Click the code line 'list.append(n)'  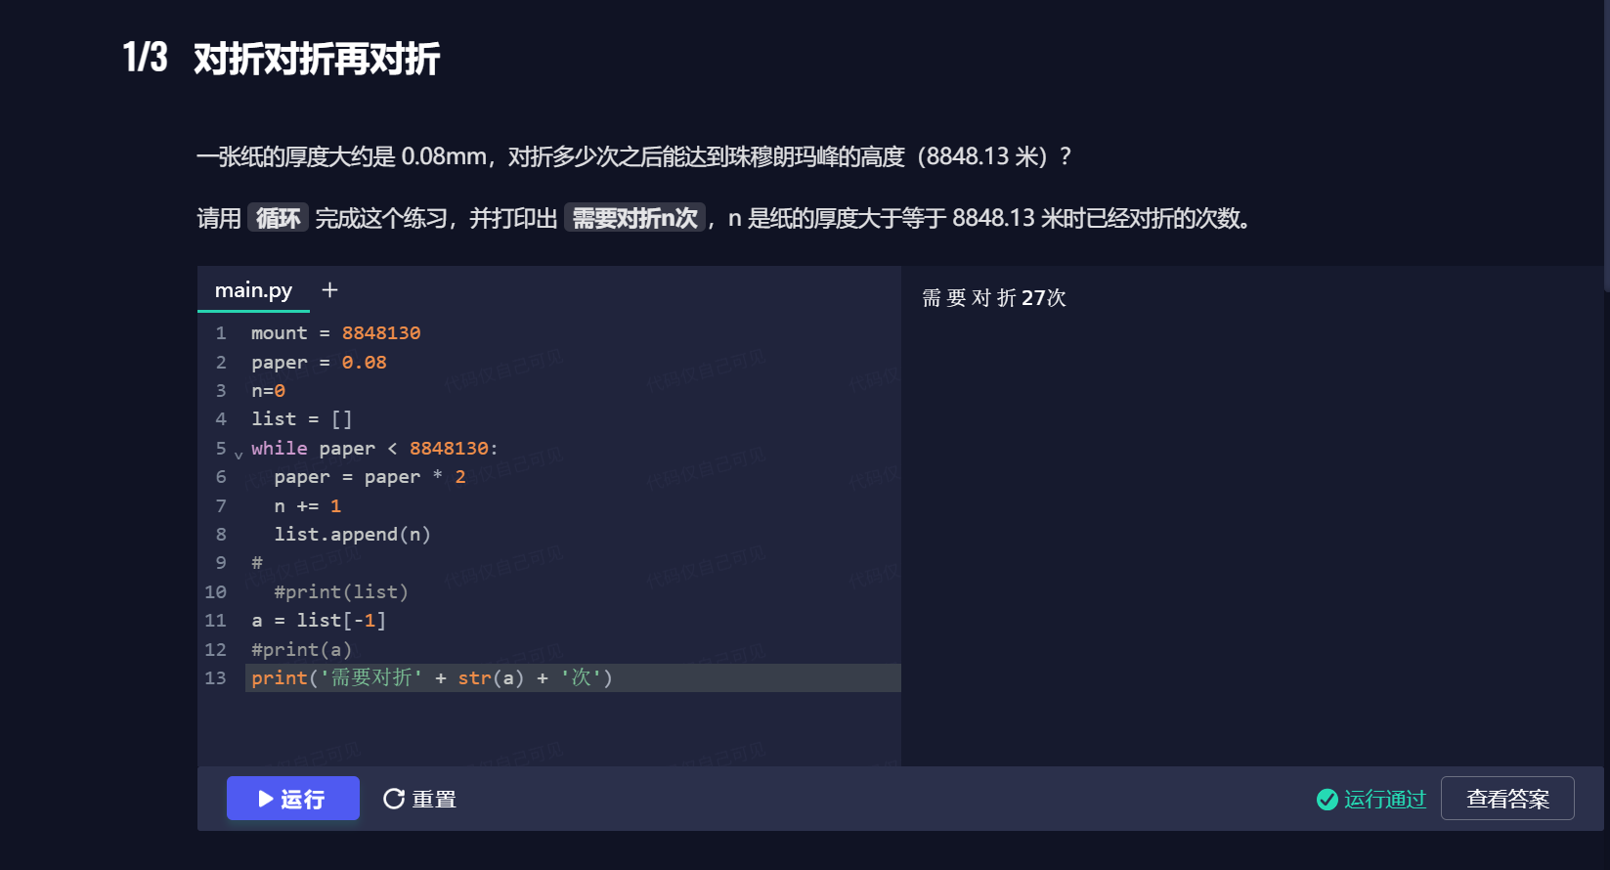coord(352,535)
